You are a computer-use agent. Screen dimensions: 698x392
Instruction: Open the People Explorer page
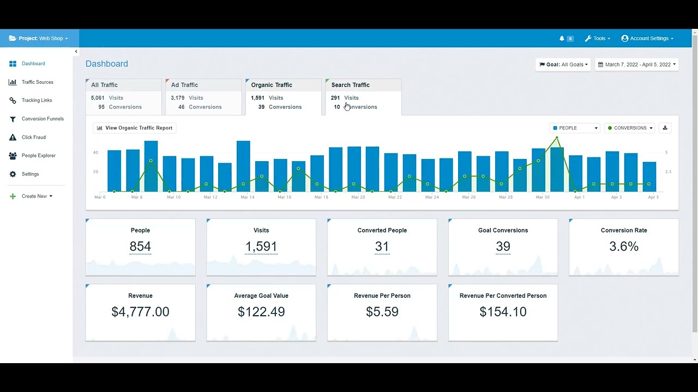click(x=39, y=156)
